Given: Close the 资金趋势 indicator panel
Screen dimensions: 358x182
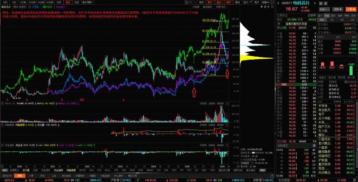Looking at the screenshot, I should (227, 145).
